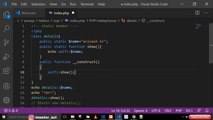Click the Ln 10, Col 22 status entry
213x120 pixels.
point(120,111)
